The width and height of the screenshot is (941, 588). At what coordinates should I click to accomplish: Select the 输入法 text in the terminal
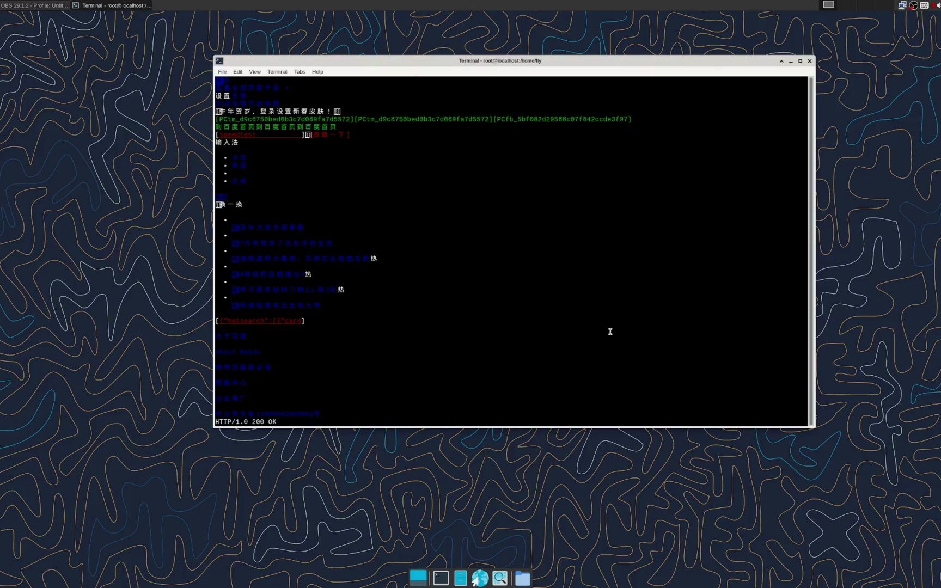coord(226,142)
